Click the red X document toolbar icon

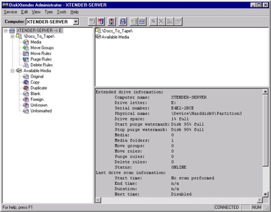(101, 22)
